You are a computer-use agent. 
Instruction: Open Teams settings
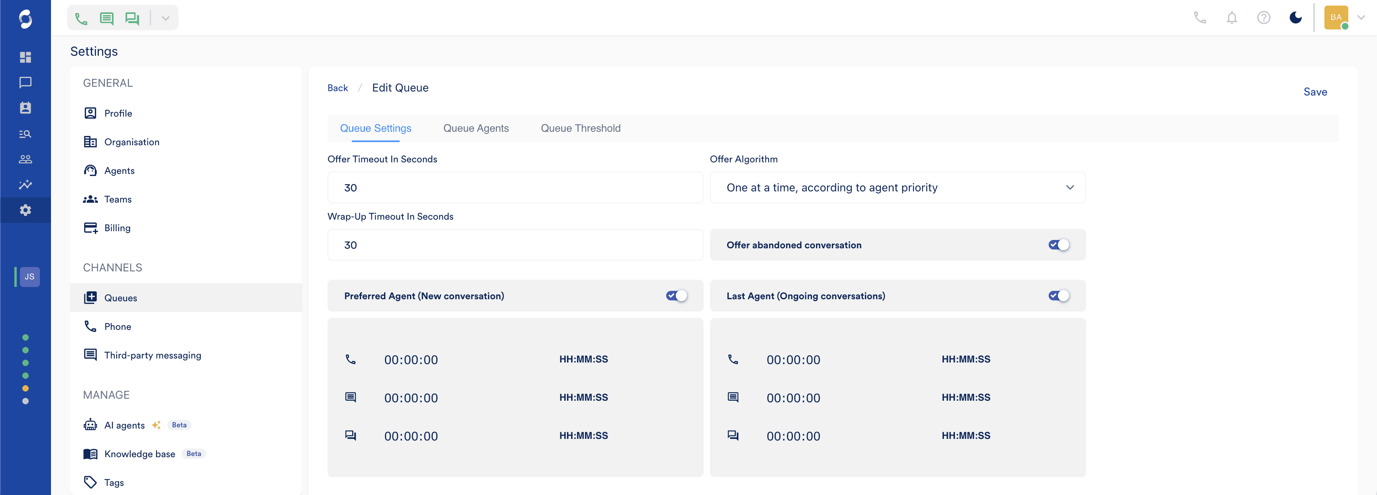pos(186,199)
